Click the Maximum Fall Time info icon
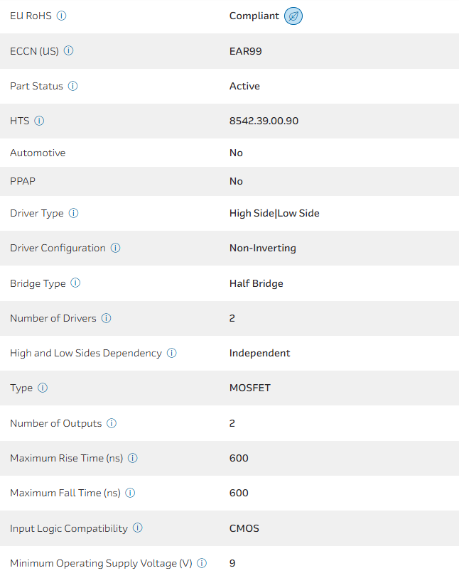This screenshot has height=573, width=459. click(130, 493)
